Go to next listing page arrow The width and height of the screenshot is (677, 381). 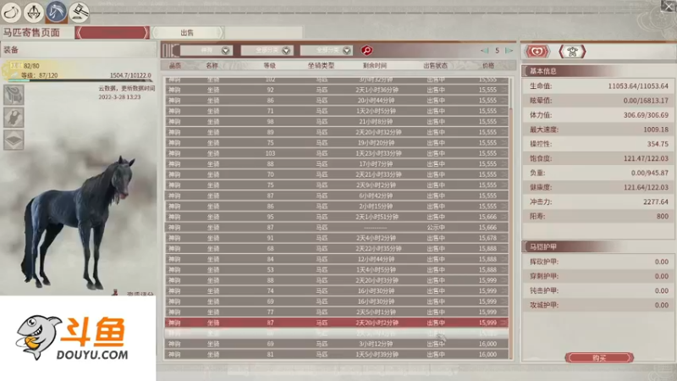click(x=509, y=51)
